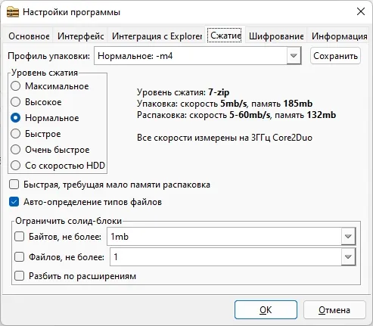The height and width of the screenshot is (326, 373).
Task: Click the archiver app icon in title bar
Action: click(13, 12)
